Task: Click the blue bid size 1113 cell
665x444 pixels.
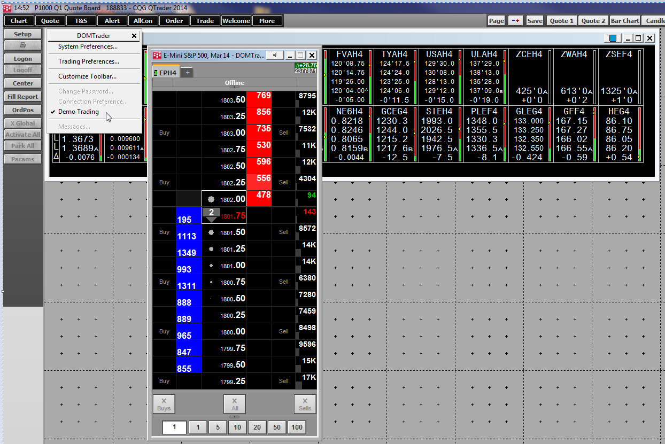Action: [x=189, y=232]
